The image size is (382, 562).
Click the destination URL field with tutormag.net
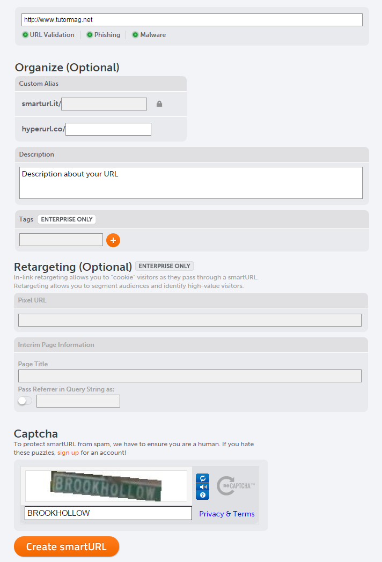(x=192, y=20)
